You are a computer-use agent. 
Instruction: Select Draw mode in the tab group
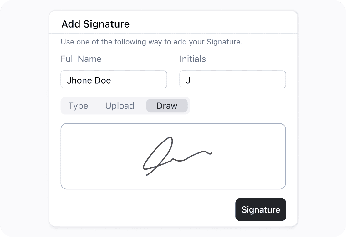[167, 106]
